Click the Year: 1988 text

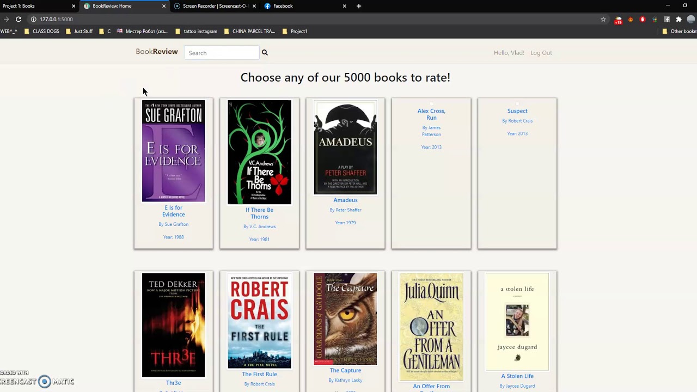click(x=174, y=237)
